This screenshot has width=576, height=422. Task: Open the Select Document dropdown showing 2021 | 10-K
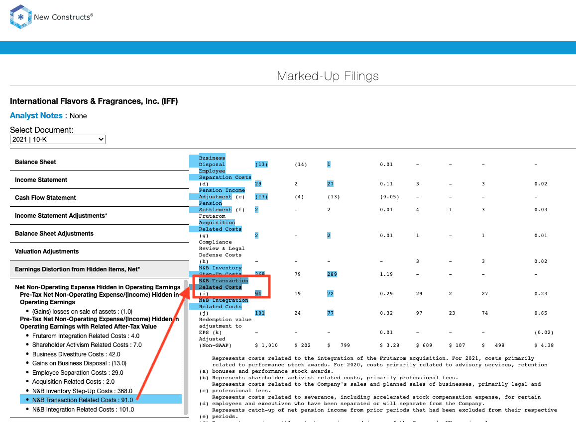pyautogui.click(x=58, y=139)
